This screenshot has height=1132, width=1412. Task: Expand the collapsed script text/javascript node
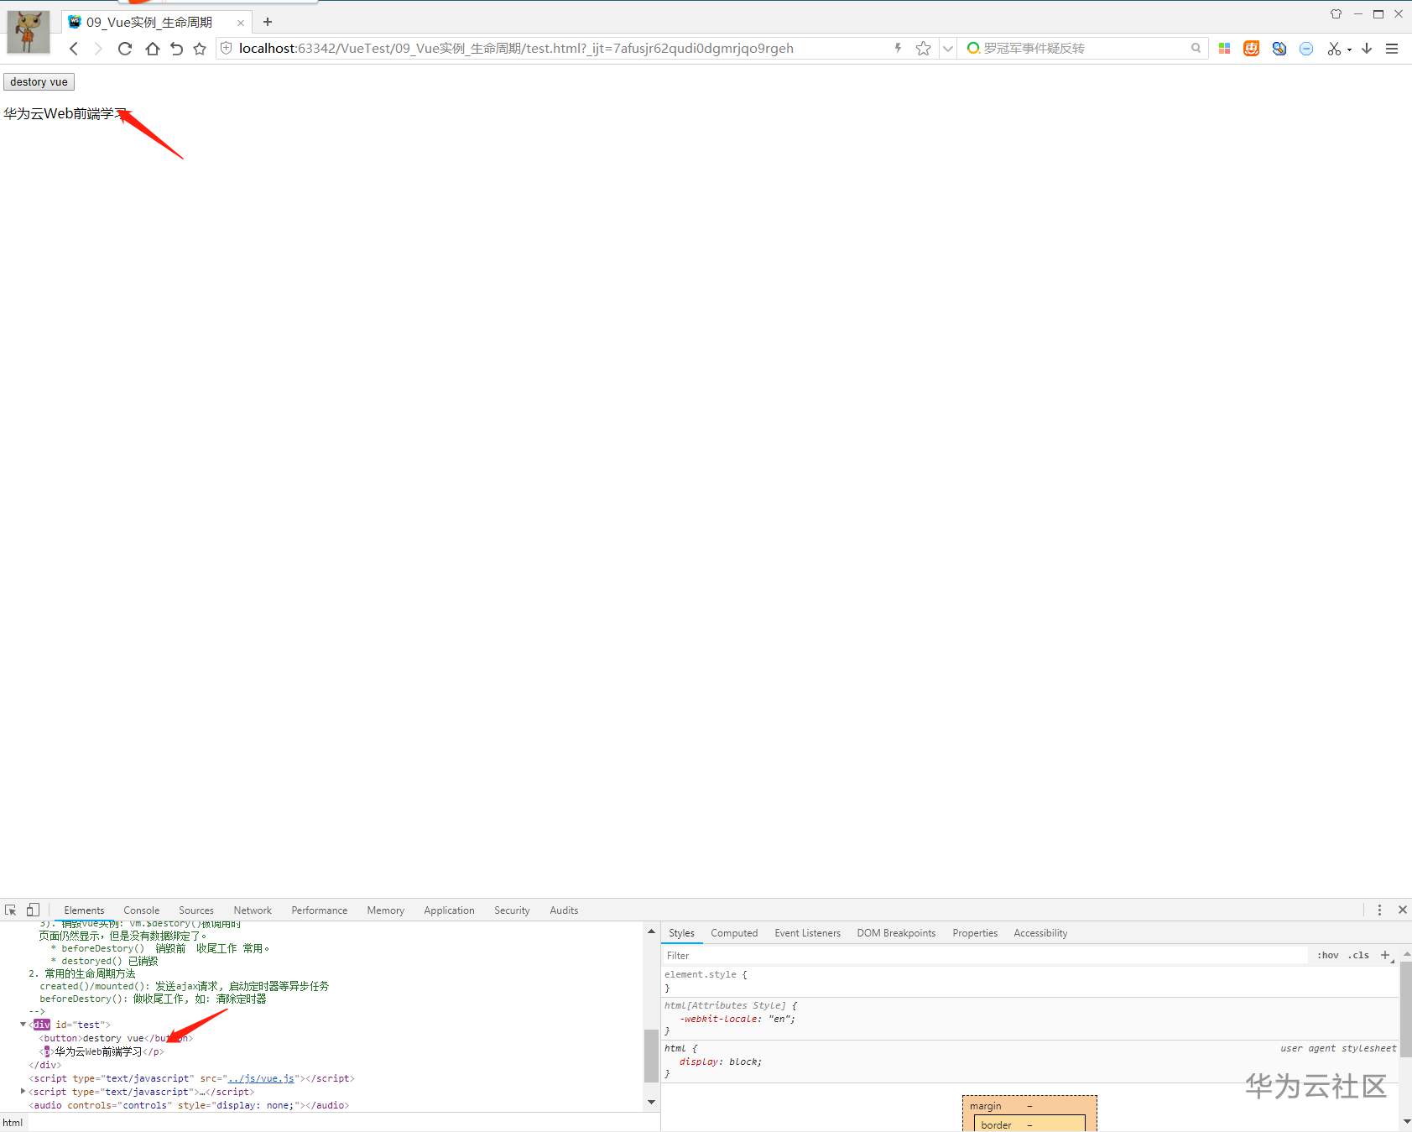point(23,1092)
